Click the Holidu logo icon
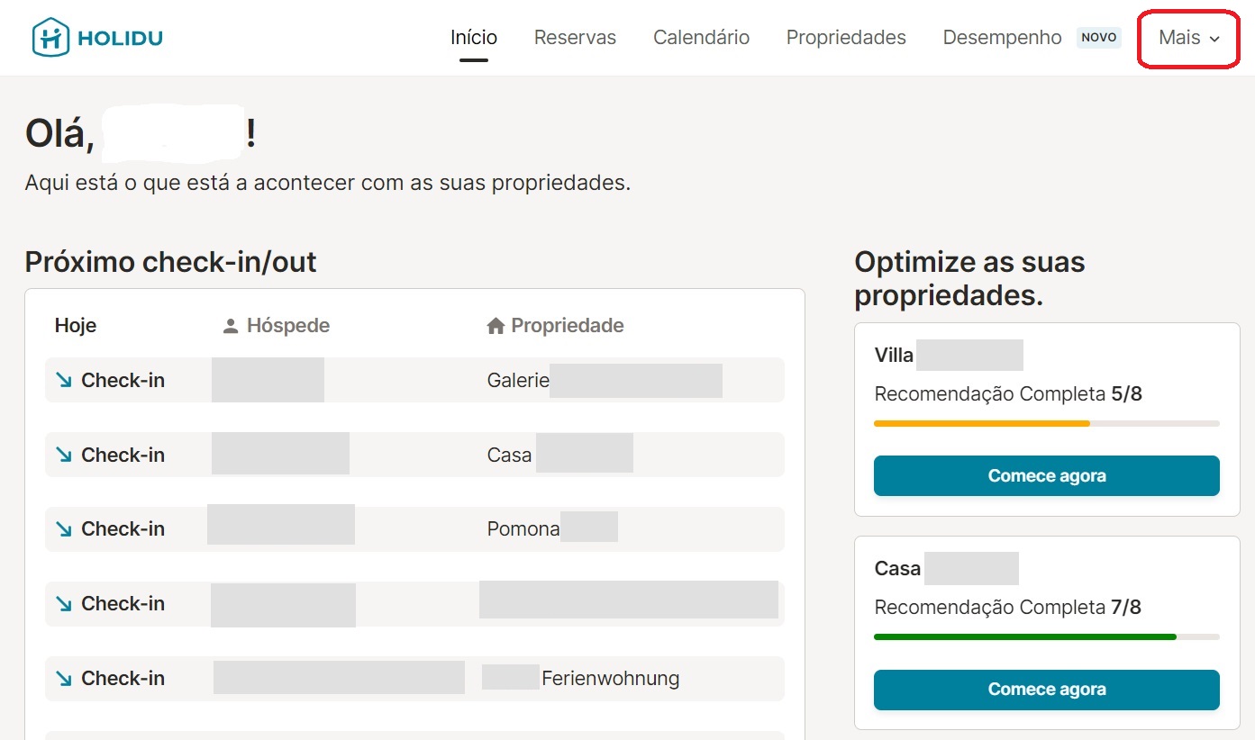The height and width of the screenshot is (740, 1255). click(x=50, y=38)
